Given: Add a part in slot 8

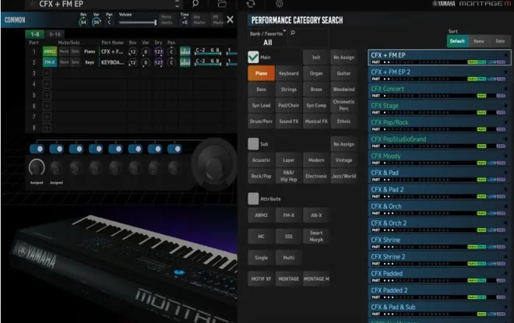Looking at the screenshot, I should [x=47, y=128].
